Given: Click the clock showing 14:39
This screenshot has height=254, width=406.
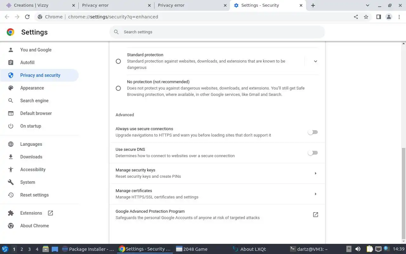Looking at the screenshot, I should tap(399, 249).
